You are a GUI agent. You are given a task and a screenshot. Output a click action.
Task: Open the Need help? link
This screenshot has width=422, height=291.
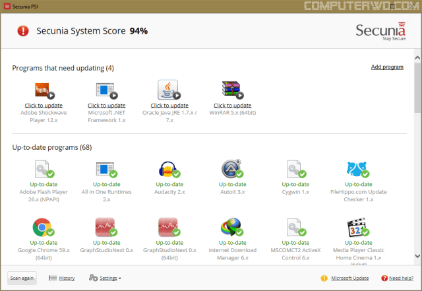click(x=402, y=278)
